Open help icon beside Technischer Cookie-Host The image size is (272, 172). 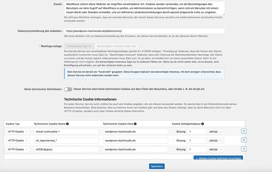click(135, 124)
